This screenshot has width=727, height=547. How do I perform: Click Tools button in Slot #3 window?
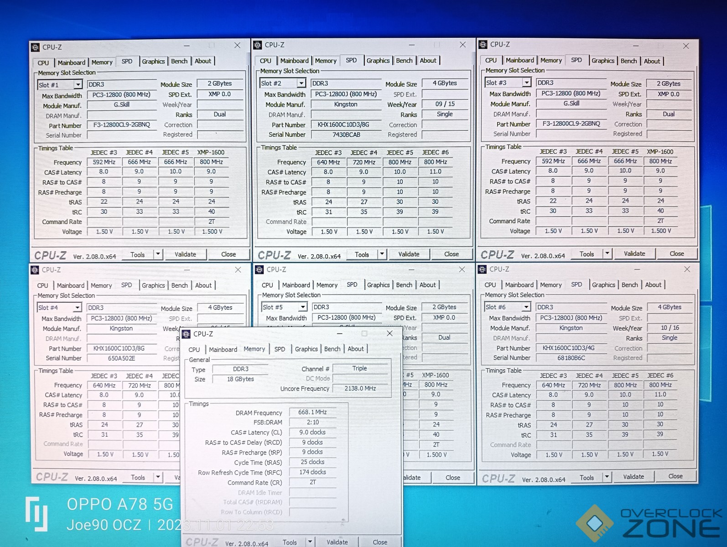click(x=587, y=254)
